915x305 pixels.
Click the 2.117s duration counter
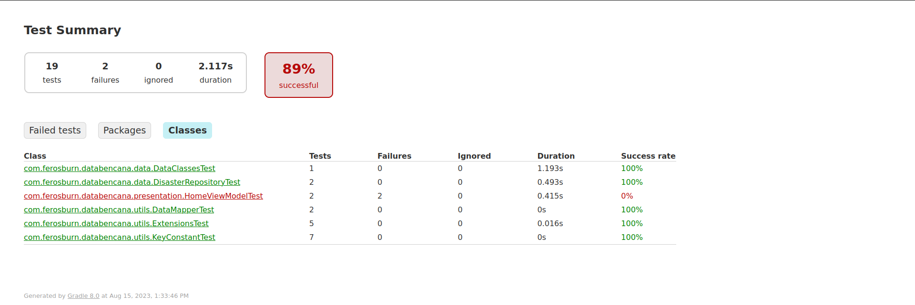[x=215, y=72]
